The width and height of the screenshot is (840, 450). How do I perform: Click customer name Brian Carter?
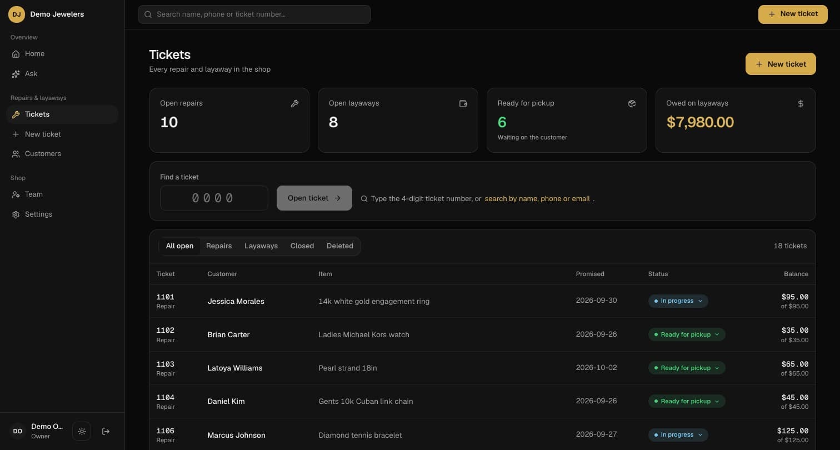click(x=228, y=335)
